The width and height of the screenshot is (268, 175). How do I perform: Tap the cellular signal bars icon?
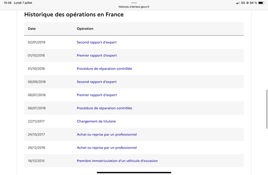pos(238,3)
